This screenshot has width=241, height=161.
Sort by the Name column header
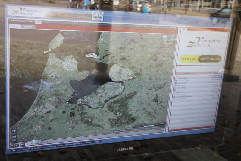click(187, 73)
